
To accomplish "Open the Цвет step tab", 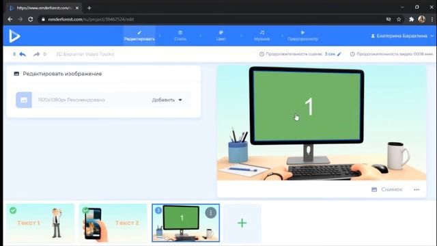I will [221, 36].
